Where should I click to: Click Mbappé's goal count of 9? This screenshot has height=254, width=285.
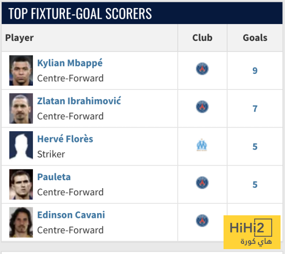tap(255, 71)
